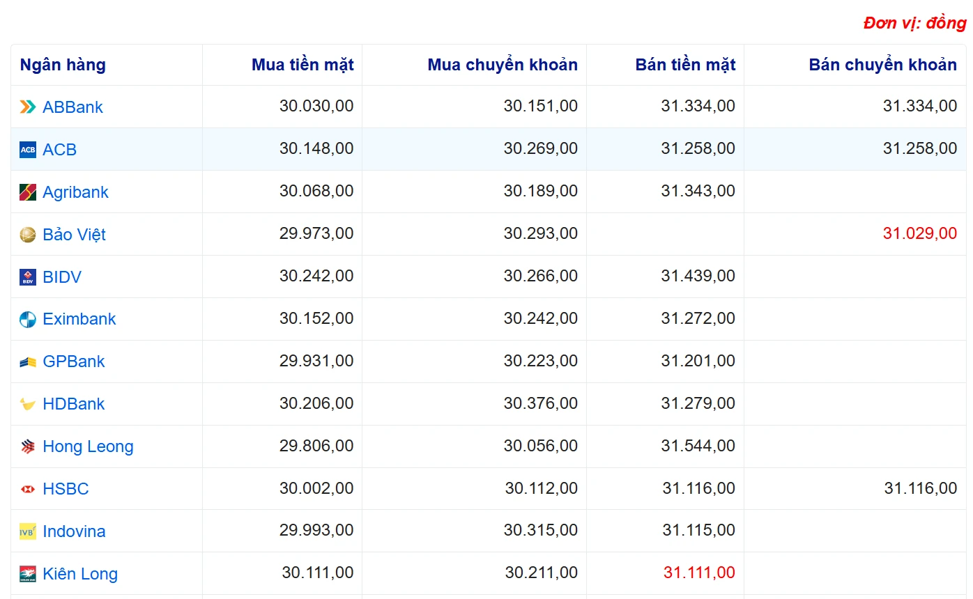Click the Eximbank logo icon
Image resolution: width=973 pixels, height=599 pixels.
tap(28, 320)
